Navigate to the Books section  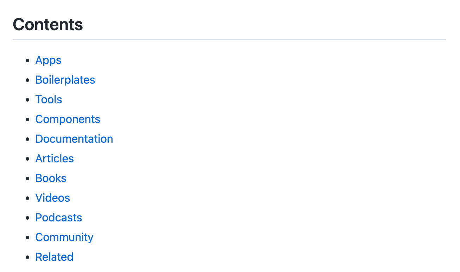tap(51, 179)
